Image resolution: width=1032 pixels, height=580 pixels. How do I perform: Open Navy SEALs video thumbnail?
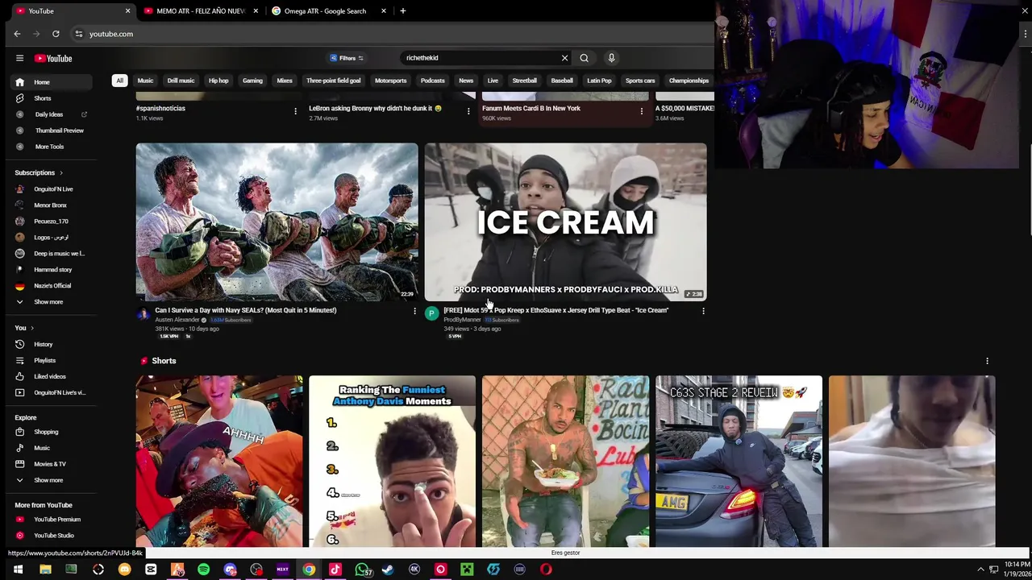point(277,222)
